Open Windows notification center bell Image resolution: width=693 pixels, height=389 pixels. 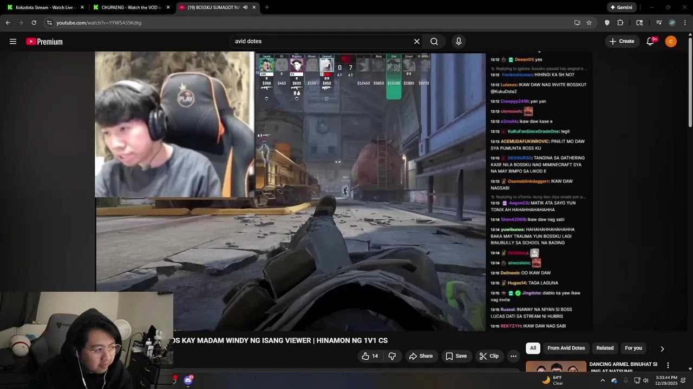tap(683, 380)
